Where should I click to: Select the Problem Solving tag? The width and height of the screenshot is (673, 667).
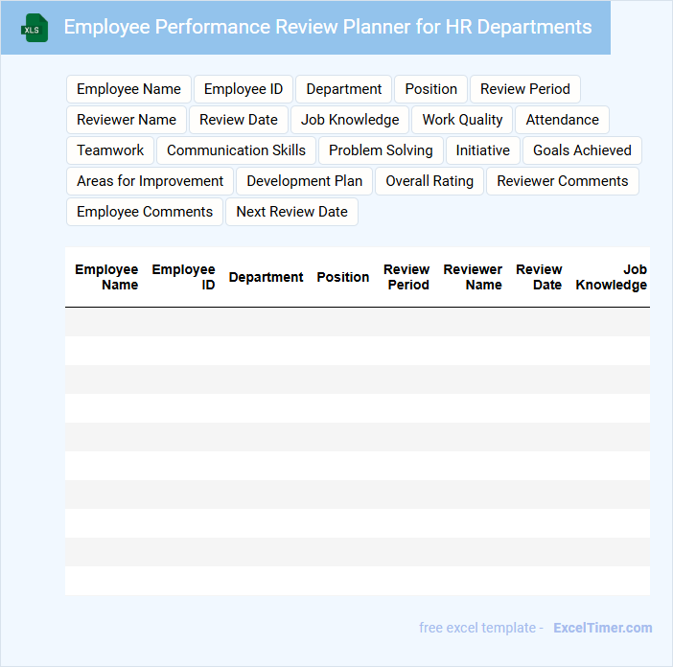(381, 150)
